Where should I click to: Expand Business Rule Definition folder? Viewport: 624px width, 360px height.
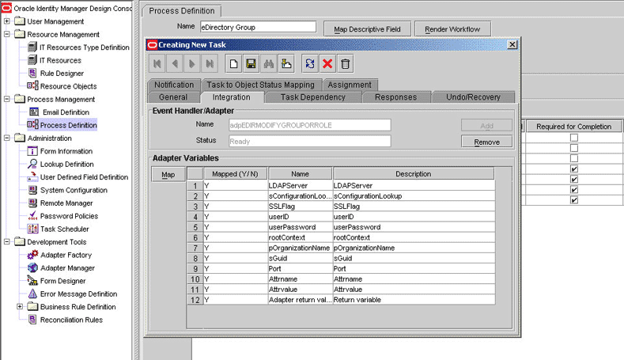[20, 307]
